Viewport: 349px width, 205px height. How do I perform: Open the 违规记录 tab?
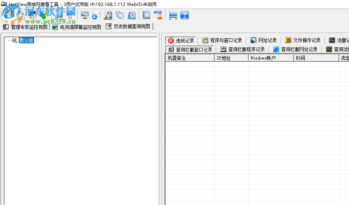coord(181,41)
